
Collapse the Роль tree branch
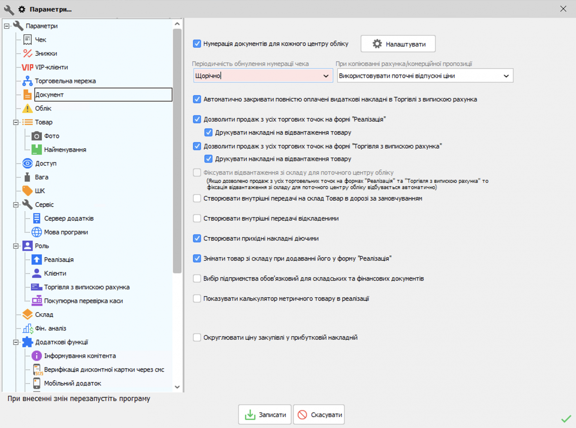pos(16,246)
